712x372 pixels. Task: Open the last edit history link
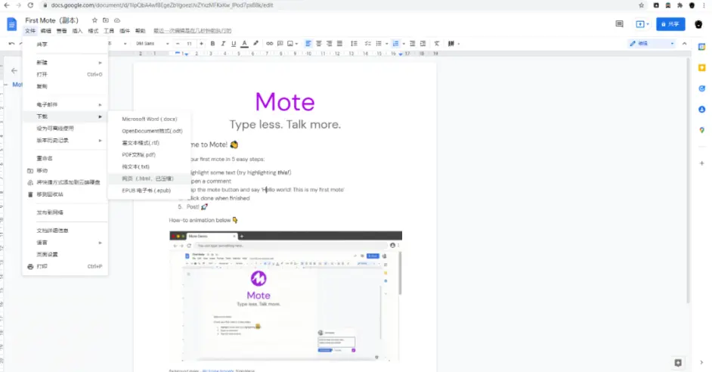(x=193, y=31)
